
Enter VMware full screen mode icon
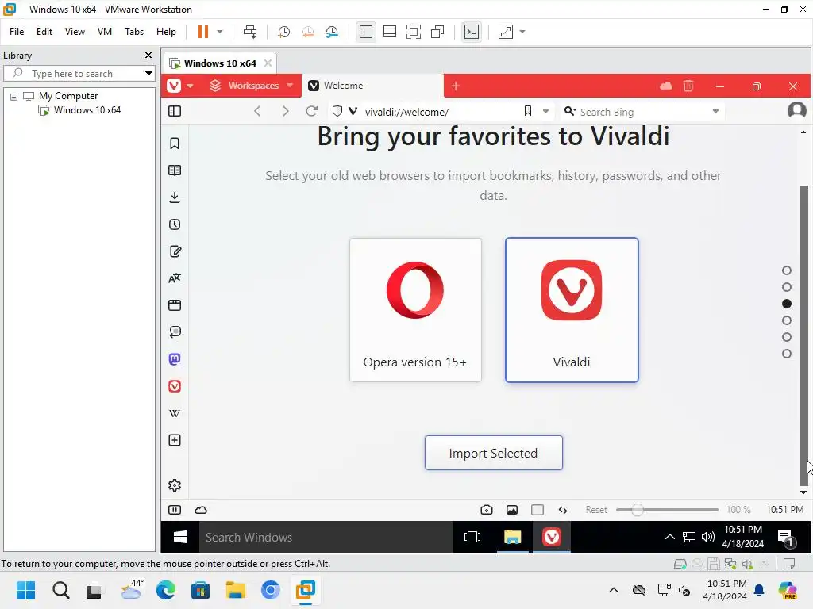click(413, 32)
